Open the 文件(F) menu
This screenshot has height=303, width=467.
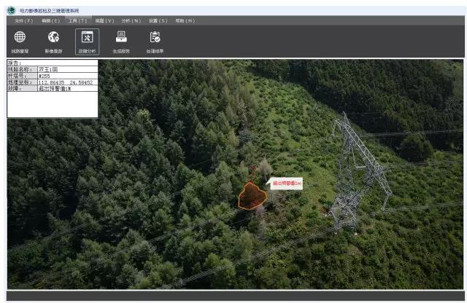coord(23,20)
